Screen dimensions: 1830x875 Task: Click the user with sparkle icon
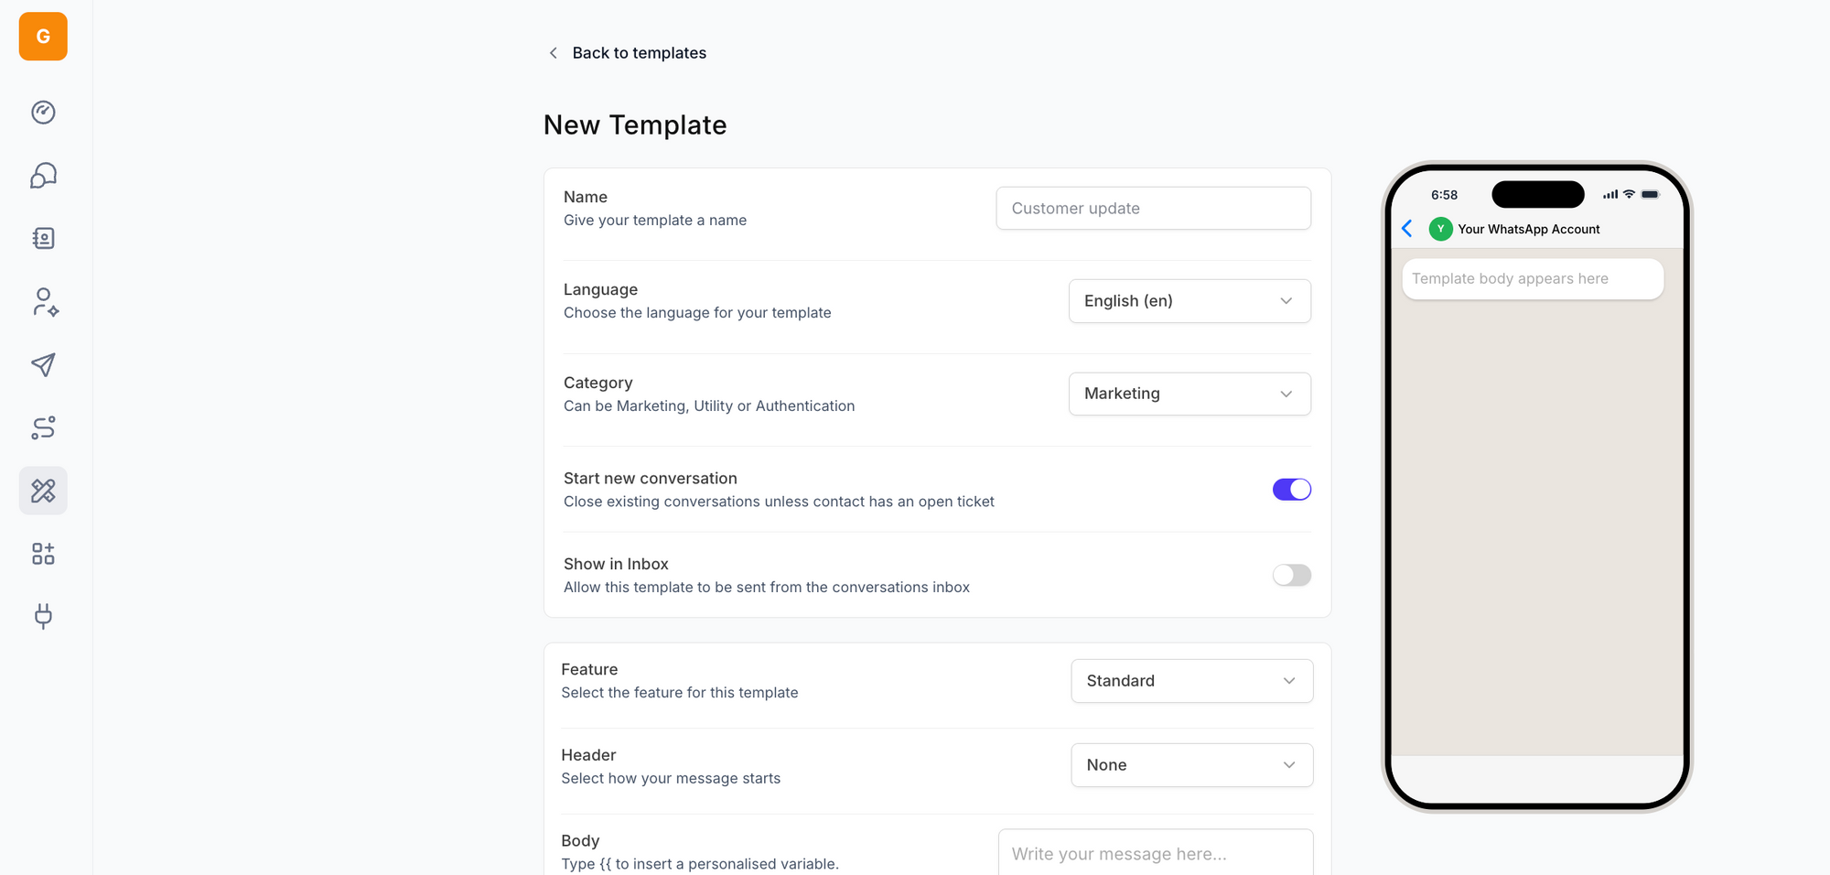pyautogui.click(x=44, y=302)
